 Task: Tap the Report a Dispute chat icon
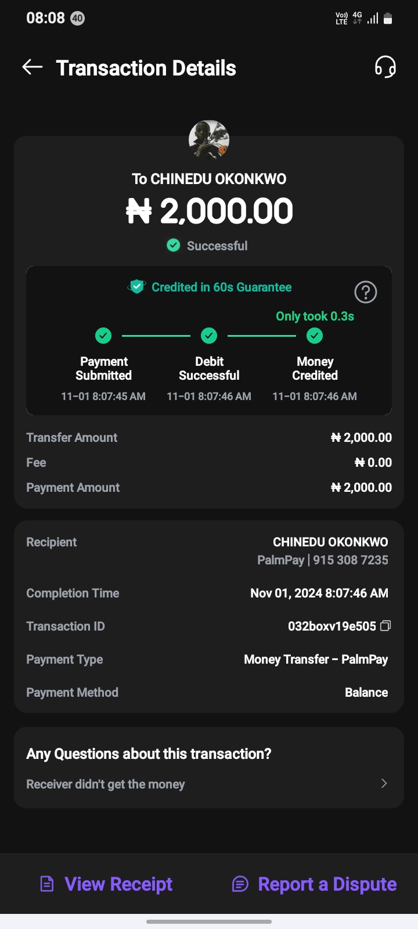tap(240, 884)
